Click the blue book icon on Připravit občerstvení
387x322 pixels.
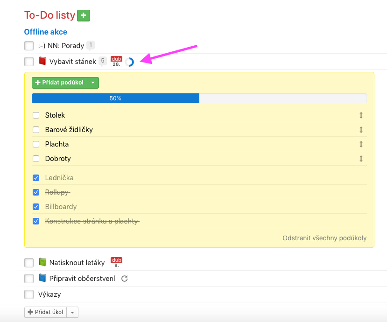click(x=42, y=278)
